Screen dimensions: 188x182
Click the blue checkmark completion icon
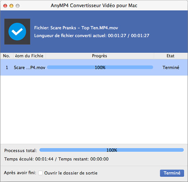(17, 31)
